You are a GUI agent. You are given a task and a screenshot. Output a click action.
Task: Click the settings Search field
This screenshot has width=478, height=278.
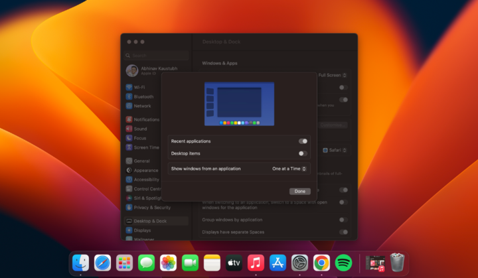click(x=157, y=56)
